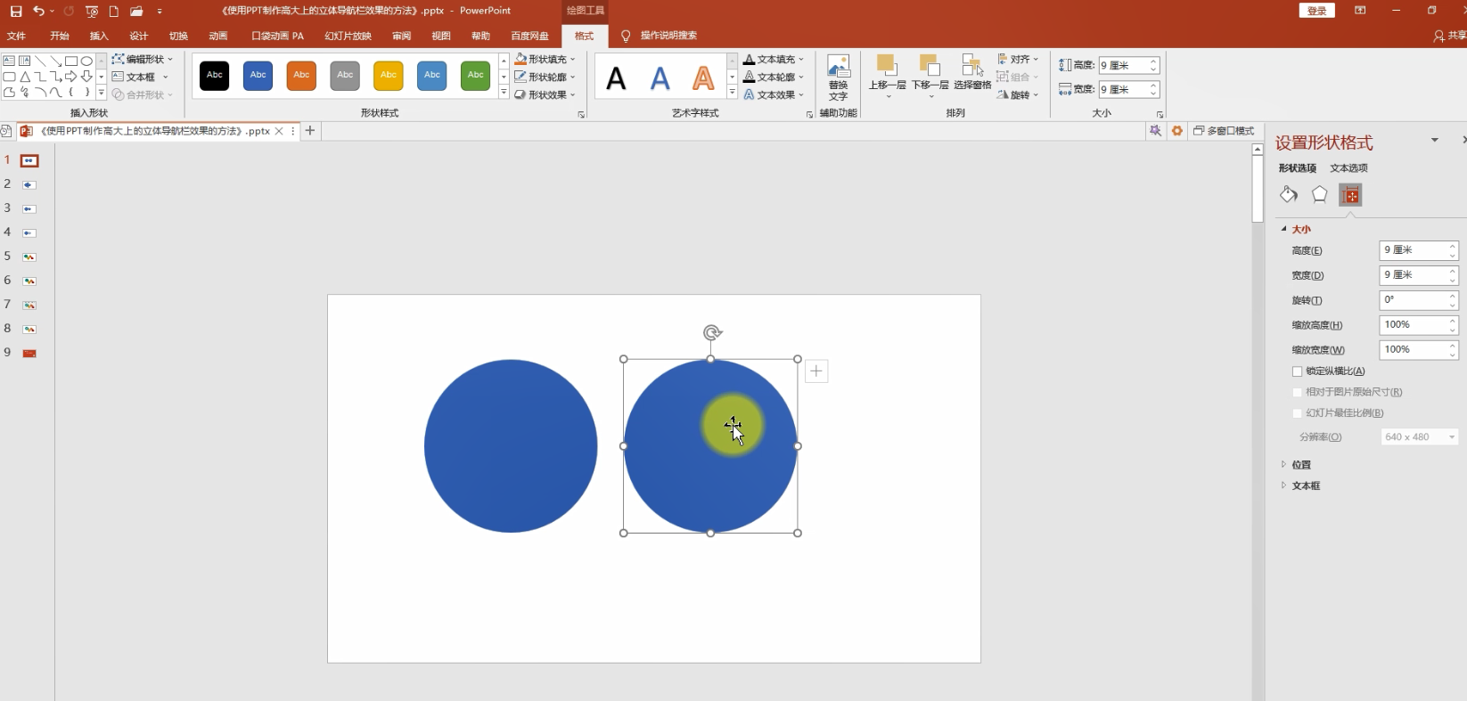Pick the straight line shape
This screenshot has height=701, width=1467.
coord(40,61)
